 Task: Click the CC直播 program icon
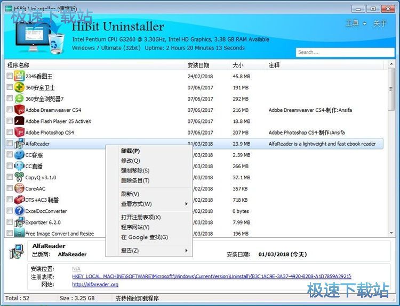[19, 166]
